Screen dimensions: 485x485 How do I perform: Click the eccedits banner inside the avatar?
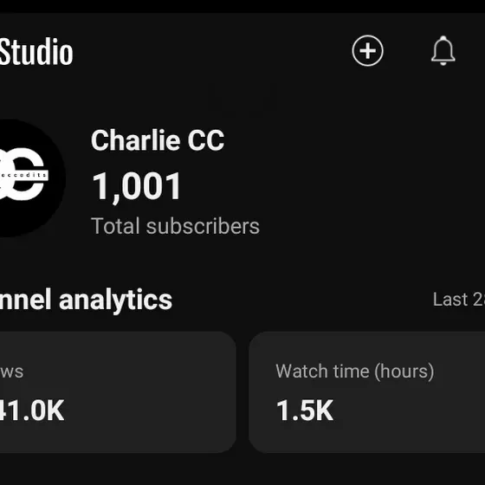click(24, 175)
